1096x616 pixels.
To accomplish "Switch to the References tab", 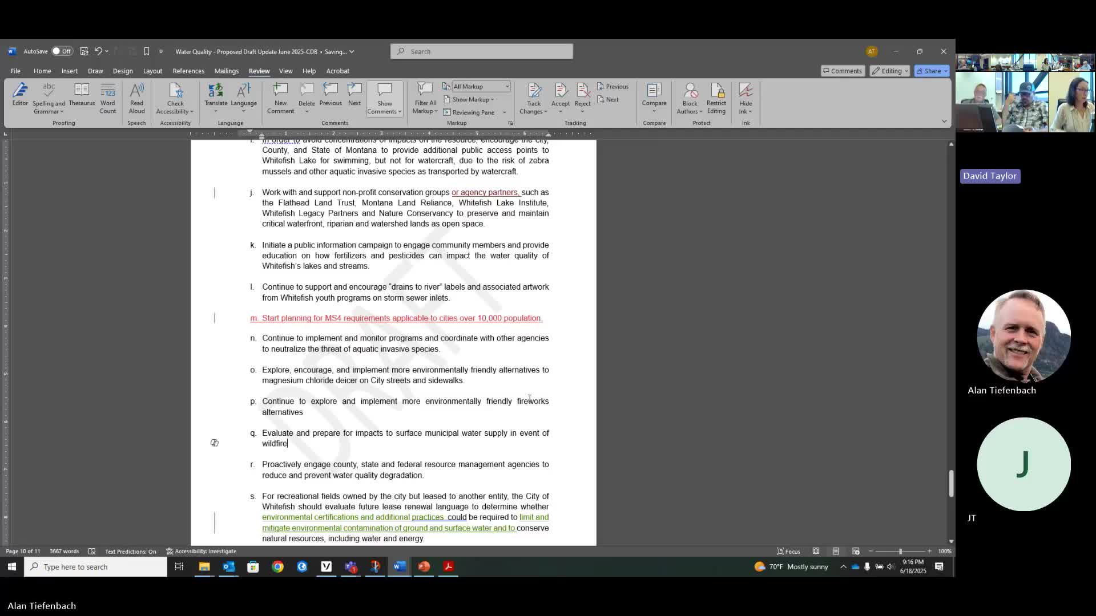I will click(188, 71).
